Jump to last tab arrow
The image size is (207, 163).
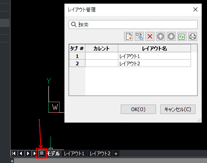[34, 154]
